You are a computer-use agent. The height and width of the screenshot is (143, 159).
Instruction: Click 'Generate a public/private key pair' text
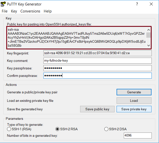click(x=32, y=92)
